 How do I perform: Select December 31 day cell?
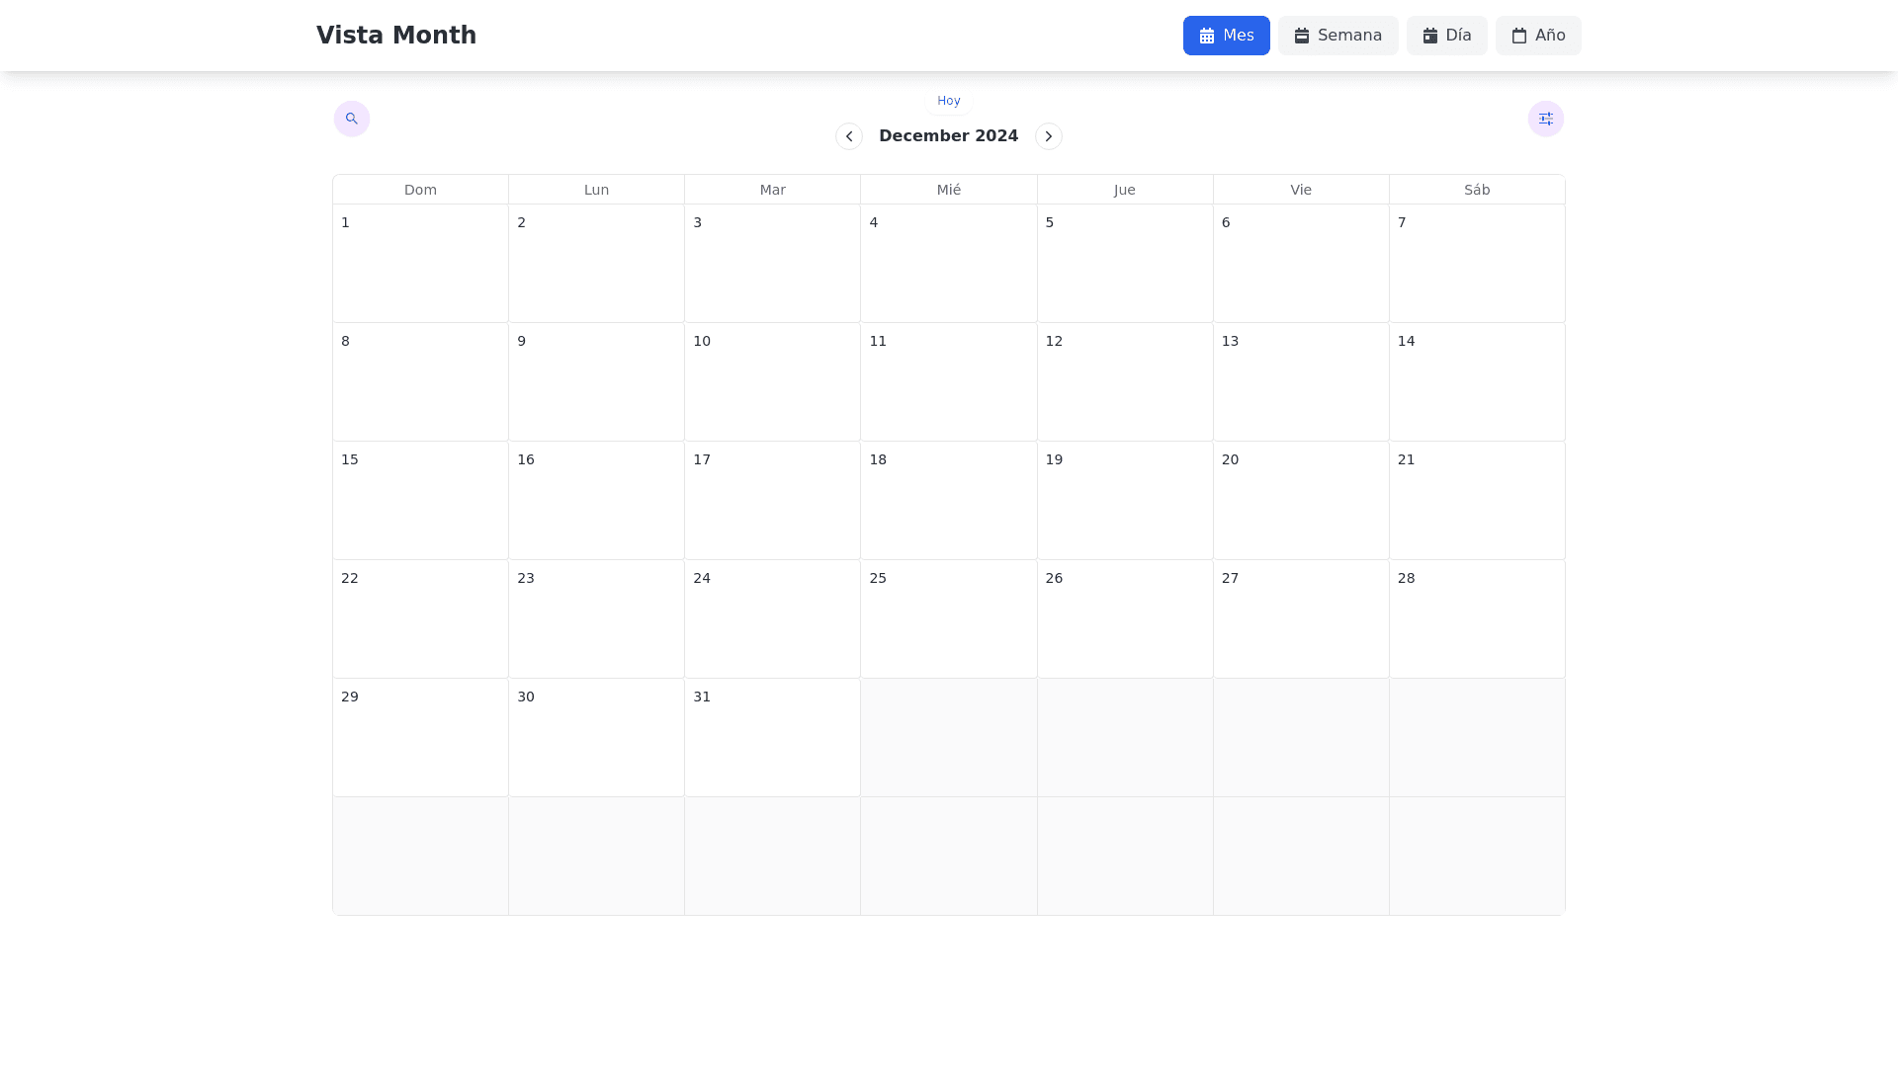772,737
